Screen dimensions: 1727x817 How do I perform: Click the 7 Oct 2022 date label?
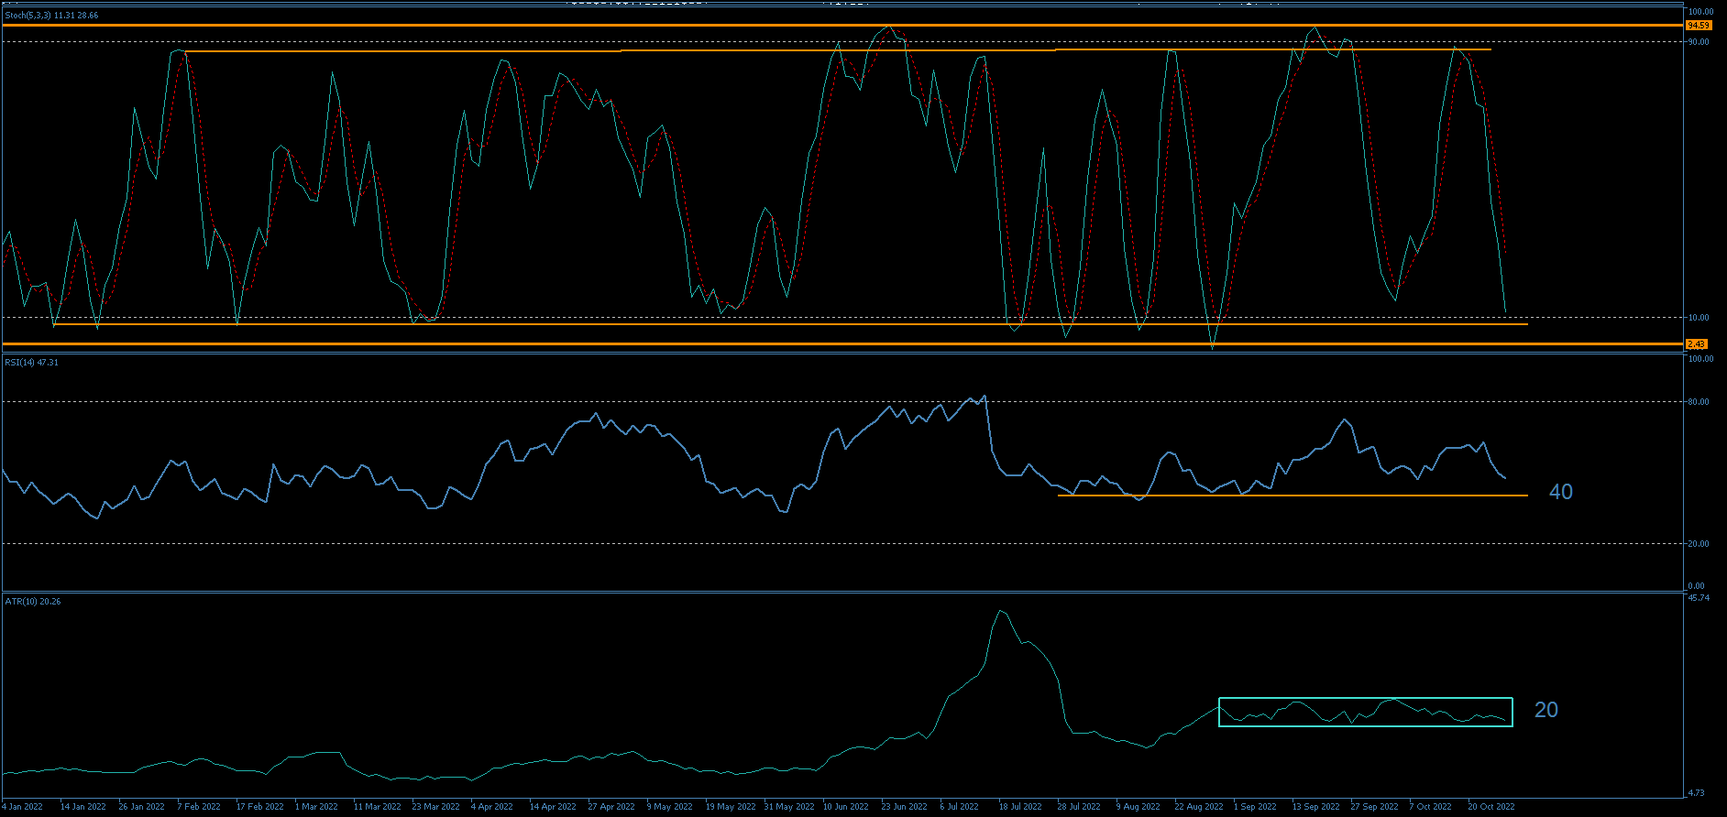point(1430,807)
